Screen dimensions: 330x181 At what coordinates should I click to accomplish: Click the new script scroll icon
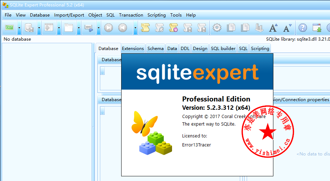point(145,28)
